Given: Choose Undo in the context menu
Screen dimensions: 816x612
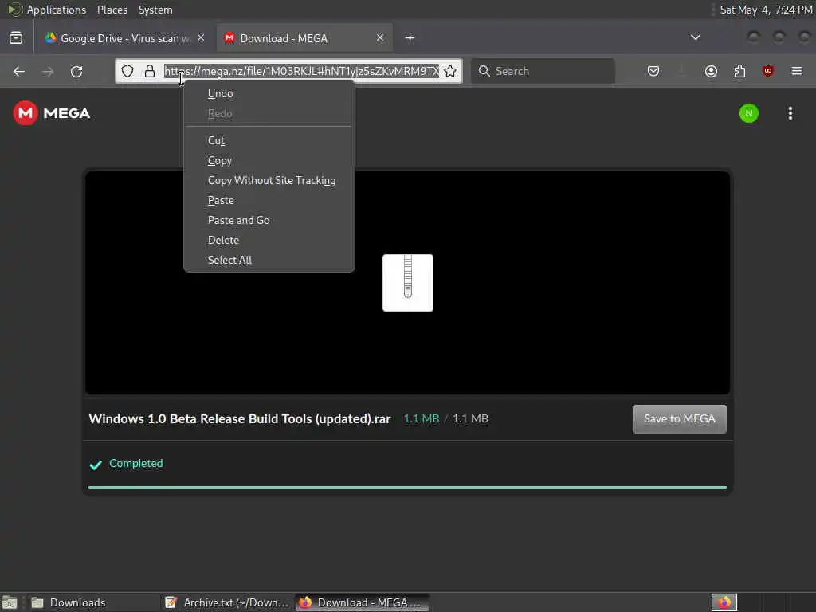Looking at the screenshot, I should coord(269,94).
